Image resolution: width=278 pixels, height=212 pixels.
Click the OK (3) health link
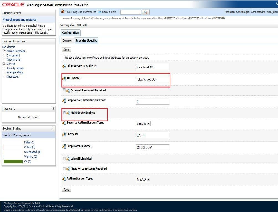[28, 161]
